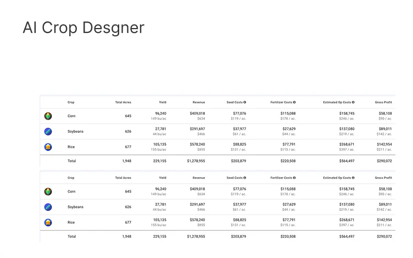Image resolution: width=413 pixels, height=258 pixels.
Task: Click total yield 229,155 in bottom table
Action: coord(160,237)
